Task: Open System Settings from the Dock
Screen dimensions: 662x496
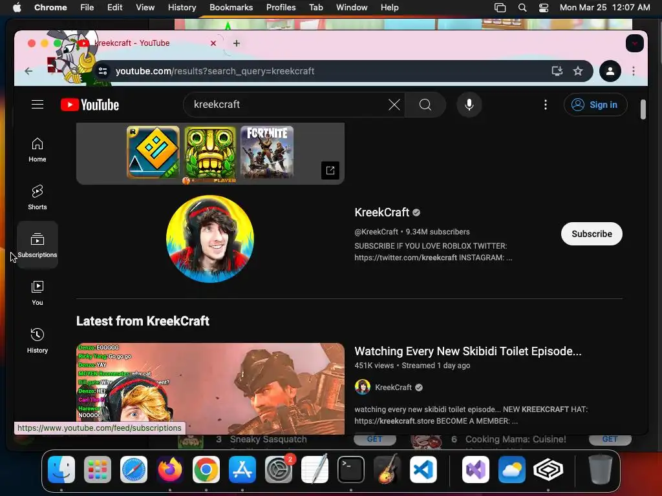Action: pos(279,470)
